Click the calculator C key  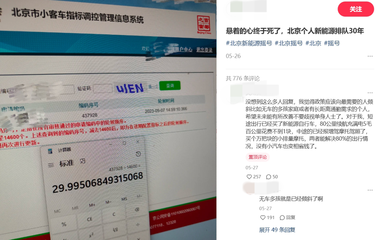click(x=114, y=214)
